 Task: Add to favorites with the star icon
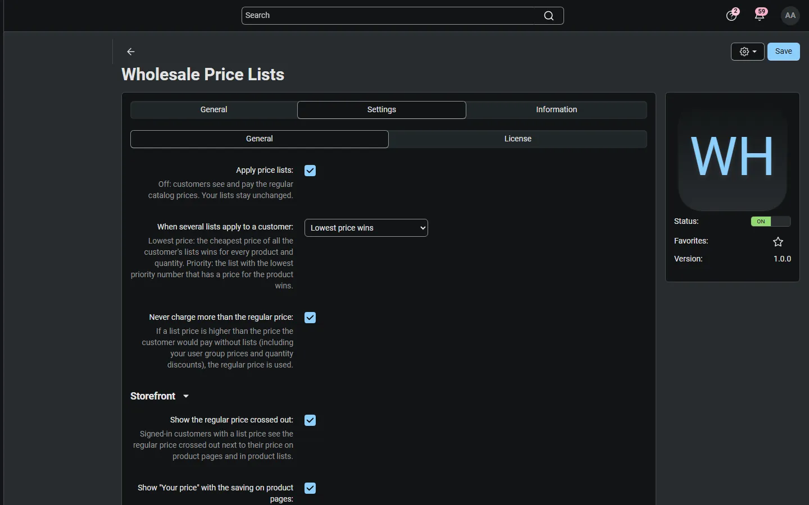coord(778,242)
